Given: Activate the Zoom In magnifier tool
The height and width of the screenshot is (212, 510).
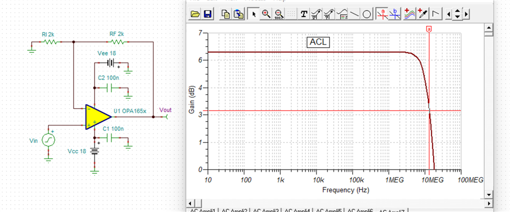Looking at the screenshot, I should click(266, 14).
